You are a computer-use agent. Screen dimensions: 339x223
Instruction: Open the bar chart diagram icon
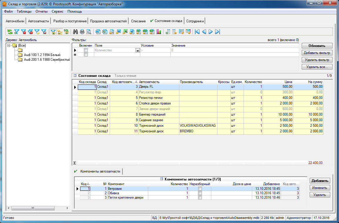[159, 32]
